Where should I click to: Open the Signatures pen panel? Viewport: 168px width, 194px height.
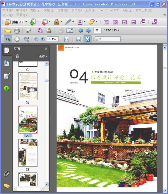pyautogui.click(x=6, y=76)
